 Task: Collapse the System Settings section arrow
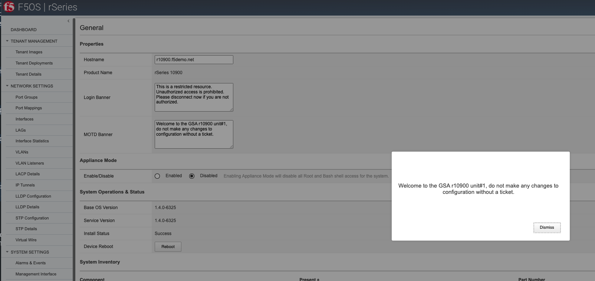7,252
